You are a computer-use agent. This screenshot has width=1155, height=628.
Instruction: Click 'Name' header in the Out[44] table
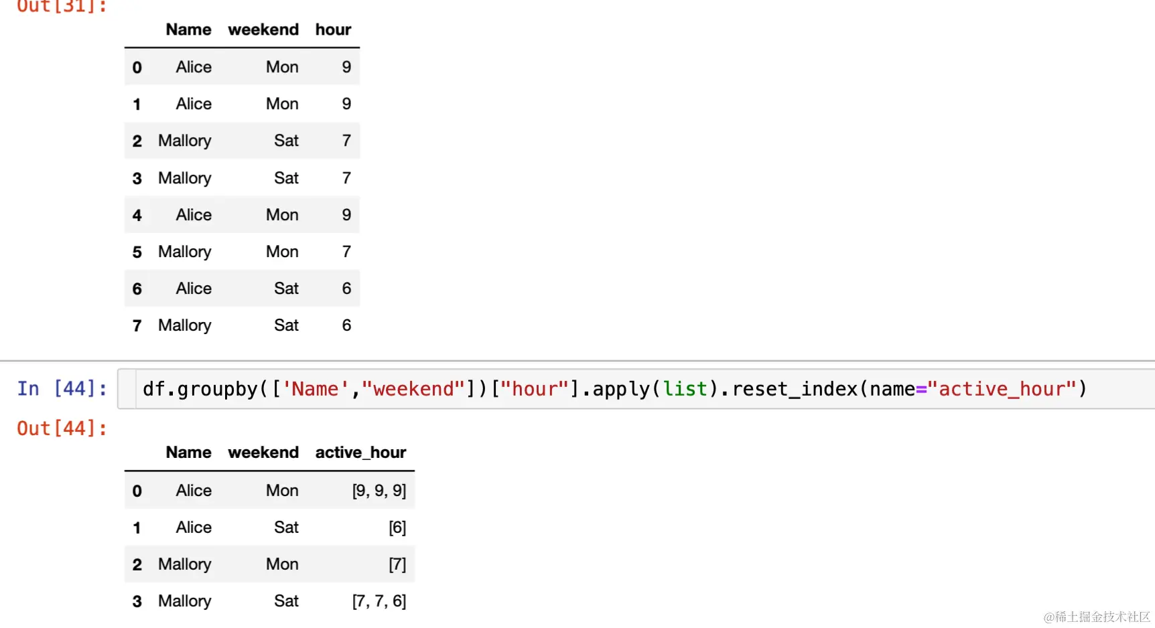pyautogui.click(x=188, y=453)
